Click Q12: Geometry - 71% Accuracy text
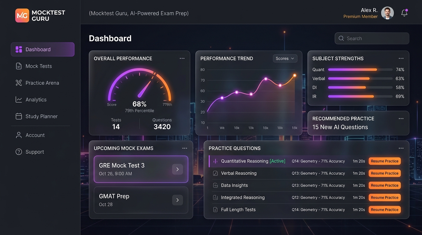This screenshot has width=422, height=235. [318, 198]
